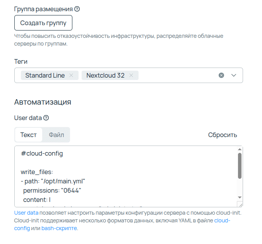The height and width of the screenshot is (244, 262).
Task: Open the User data help link
Action: (26, 213)
